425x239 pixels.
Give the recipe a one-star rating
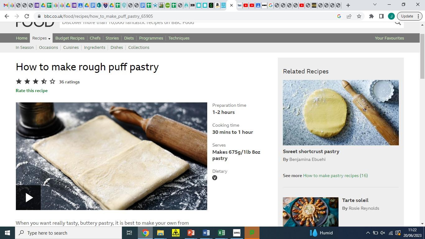click(19, 82)
